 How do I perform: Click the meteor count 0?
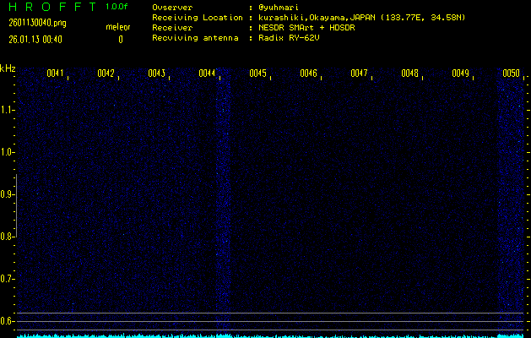121,40
